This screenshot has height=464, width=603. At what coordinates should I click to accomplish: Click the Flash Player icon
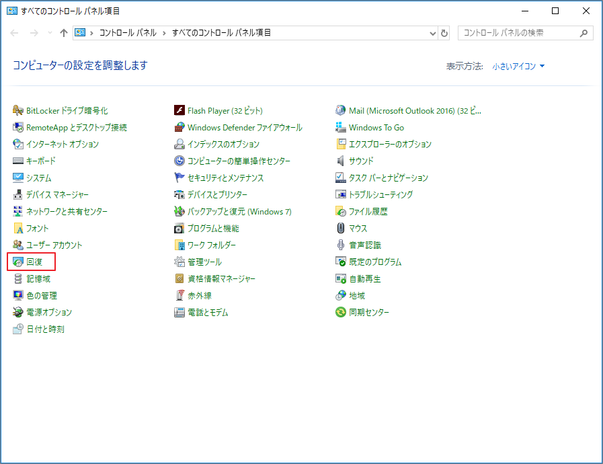(179, 111)
